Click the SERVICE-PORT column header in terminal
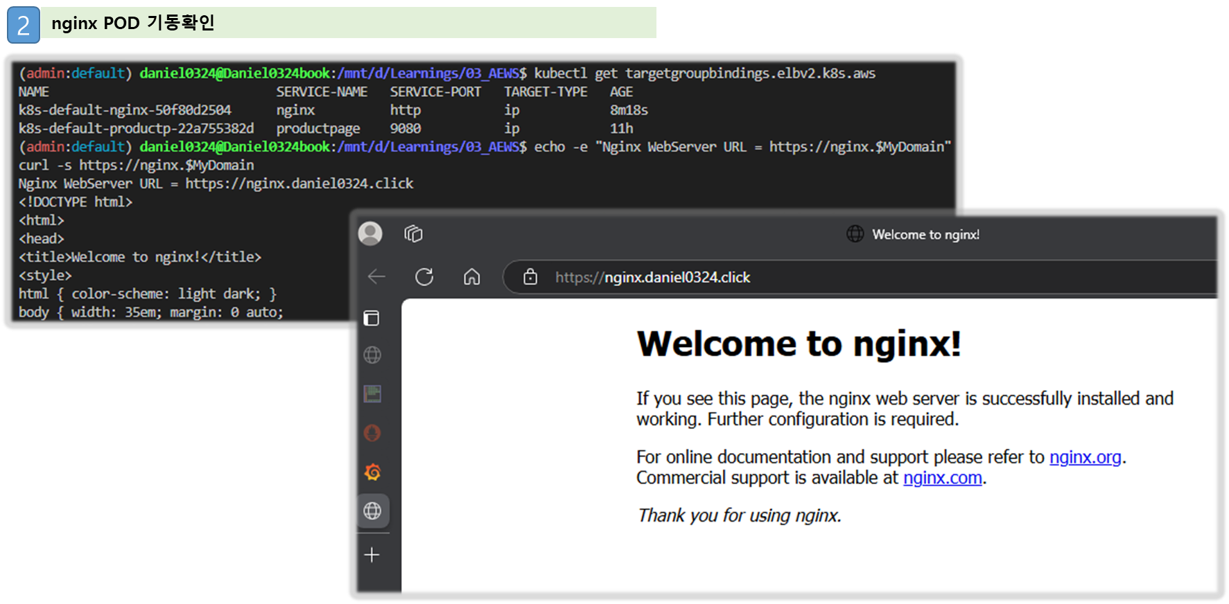 (x=435, y=91)
